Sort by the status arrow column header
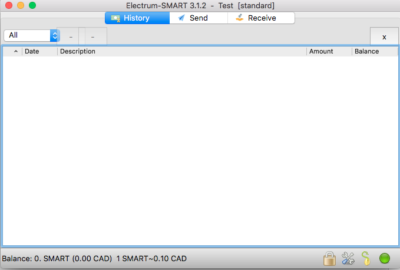Viewport: 400px width, 270px height. pos(13,51)
